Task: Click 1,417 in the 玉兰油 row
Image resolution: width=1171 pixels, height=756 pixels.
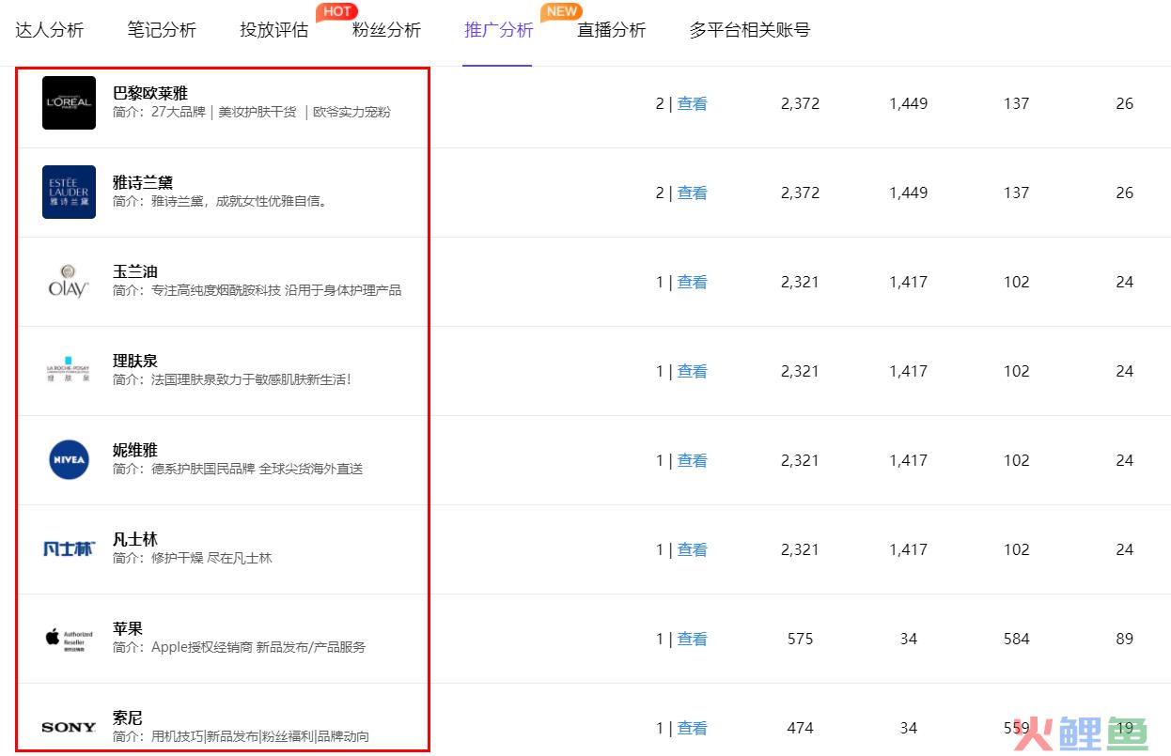Action: coord(909,282)
